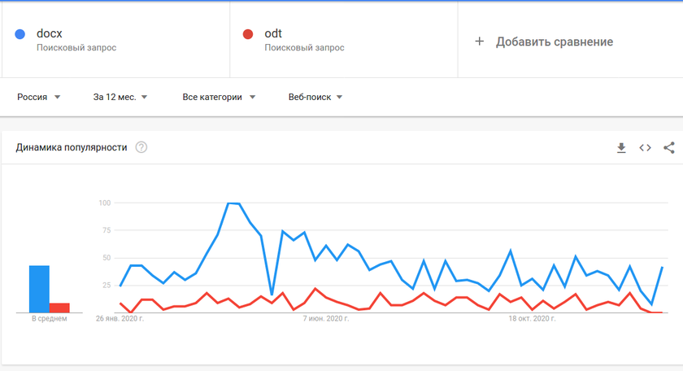The image size is (683, 371).
Task: Click Добавить сравнение button
Action: pos(544,41)
